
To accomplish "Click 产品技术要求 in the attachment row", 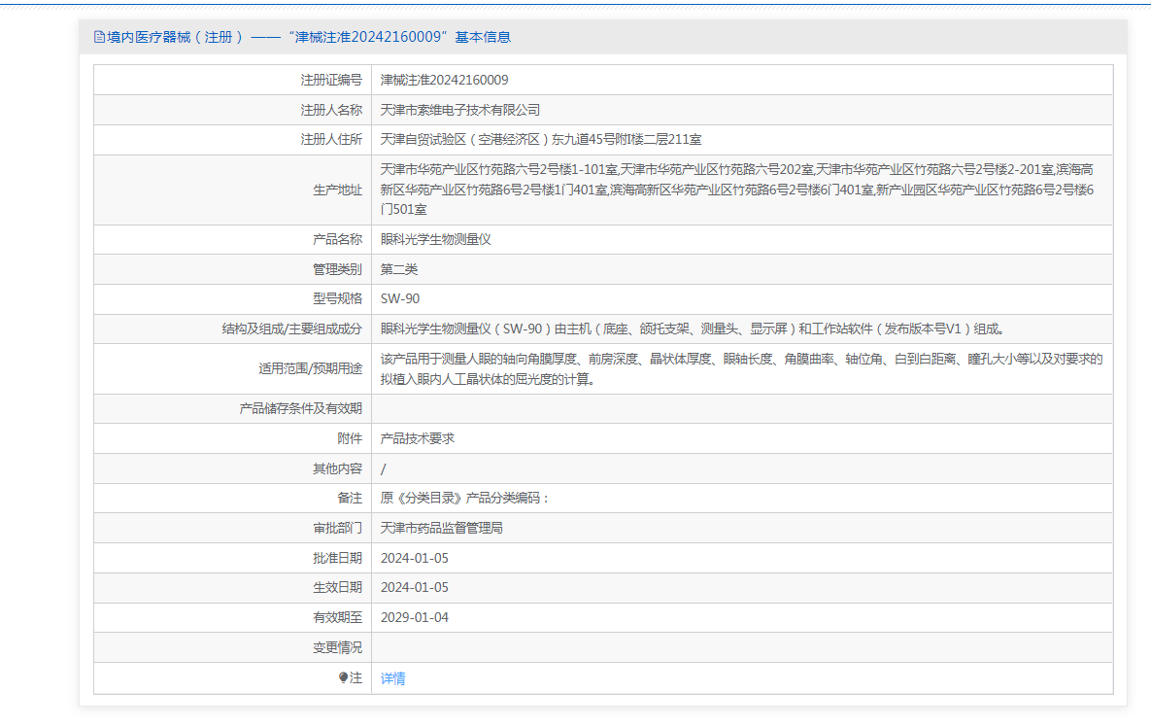I will [418, 438].
